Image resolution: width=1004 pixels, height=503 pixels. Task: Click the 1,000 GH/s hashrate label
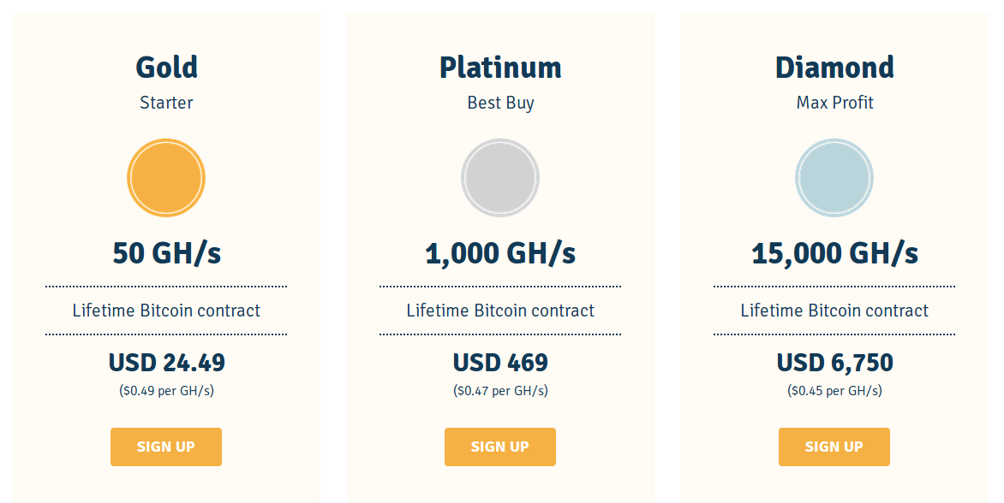click(500, 253)
